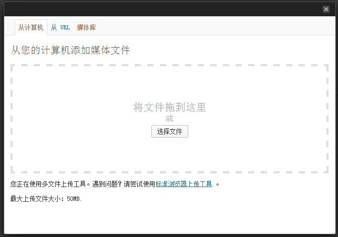The width and height of the screenshot is (338, 237).
Task: Click the dark title bar of dialog
Action: pos(158,9)
